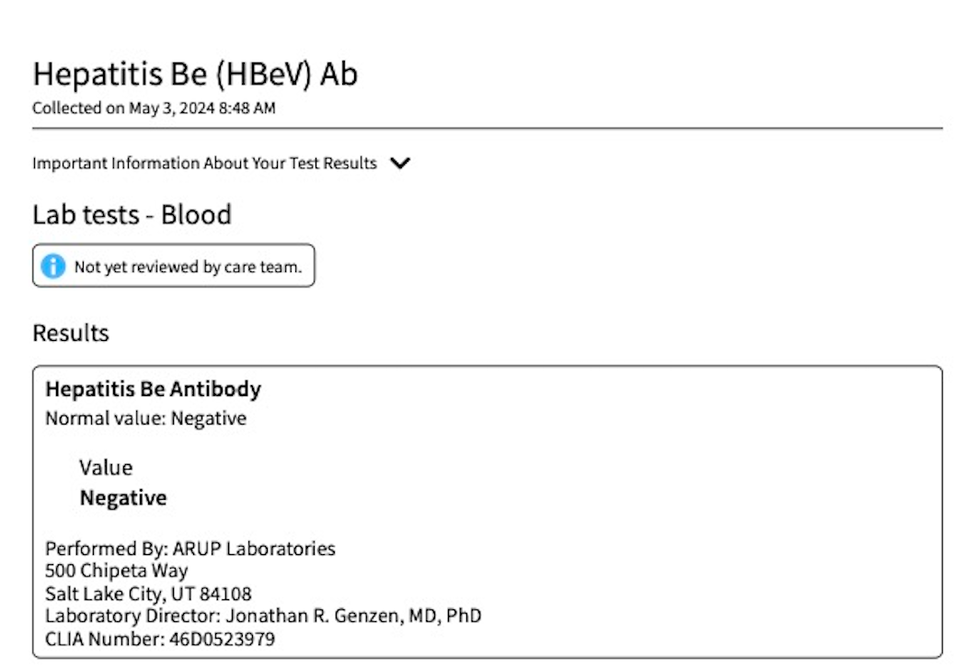Select the Hepatitis Be Antibody result name
Image resolution: width=964 pixels, height=669 pixels.
click(153, 389)
